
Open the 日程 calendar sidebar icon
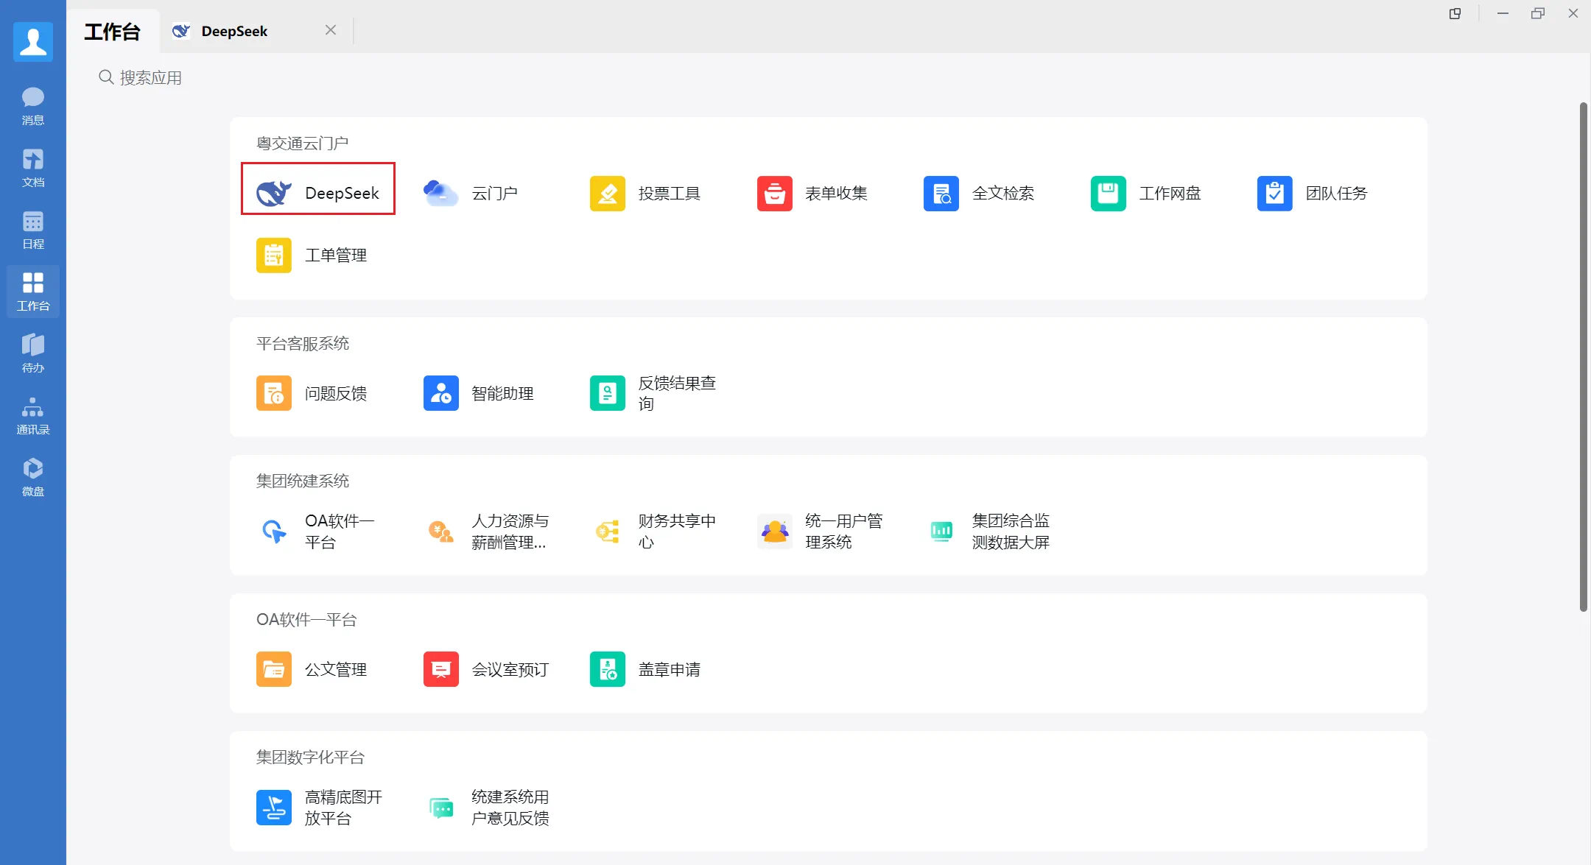[33, 229]
